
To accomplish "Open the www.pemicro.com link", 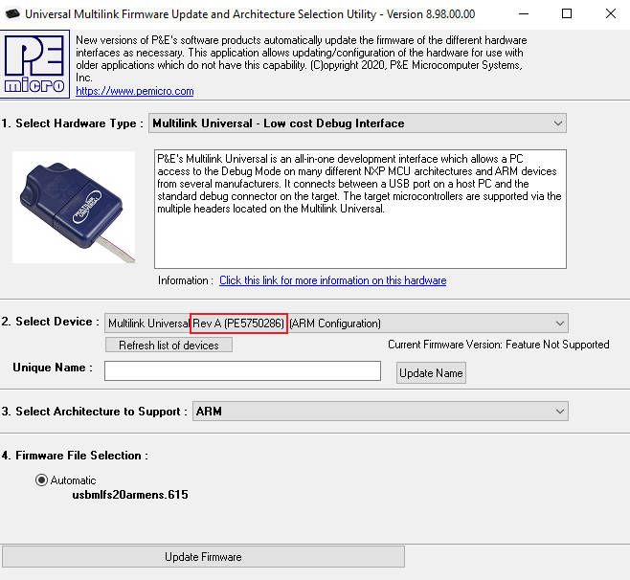I will click(x=134, y=92).
